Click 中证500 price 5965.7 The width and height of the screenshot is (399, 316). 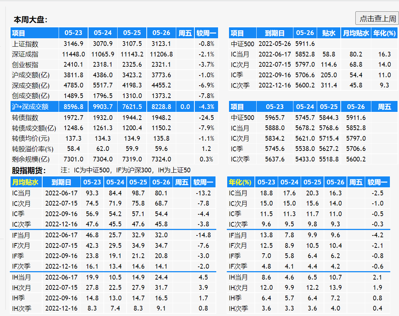[x=274, y=118]
